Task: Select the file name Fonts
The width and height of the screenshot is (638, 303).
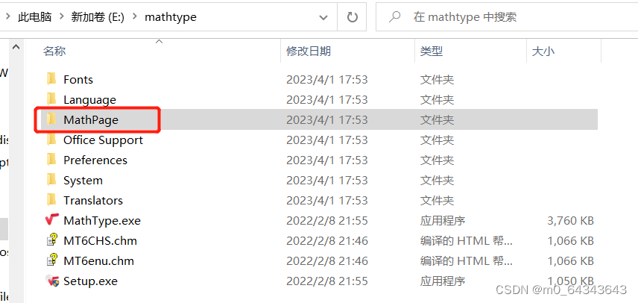Action: click(78, 79)
